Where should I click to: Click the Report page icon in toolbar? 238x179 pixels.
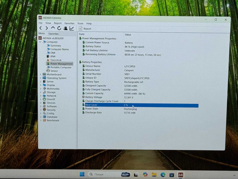(x=80, y=28)
